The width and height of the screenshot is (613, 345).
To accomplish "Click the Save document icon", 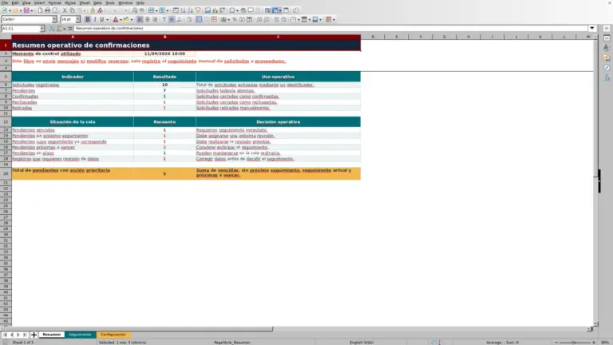I will [x=26, y=10].
